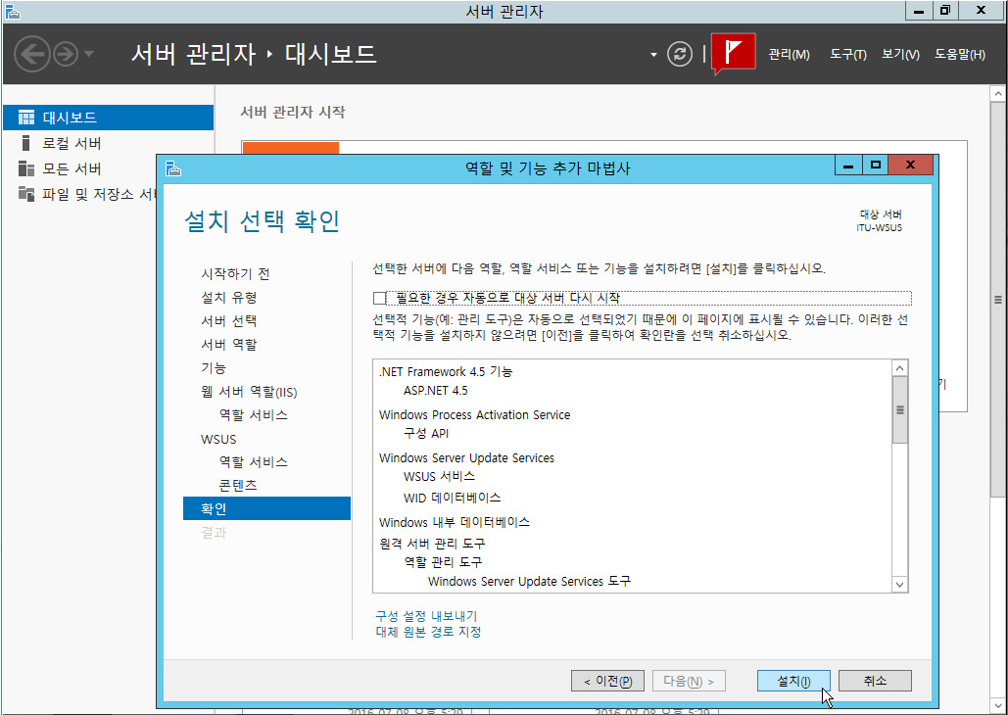Open the All Servers icon entry
1008x715 pixels.
[x=26, y=168]
